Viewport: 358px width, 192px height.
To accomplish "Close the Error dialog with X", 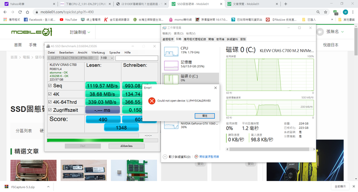I will coord(215,88).
